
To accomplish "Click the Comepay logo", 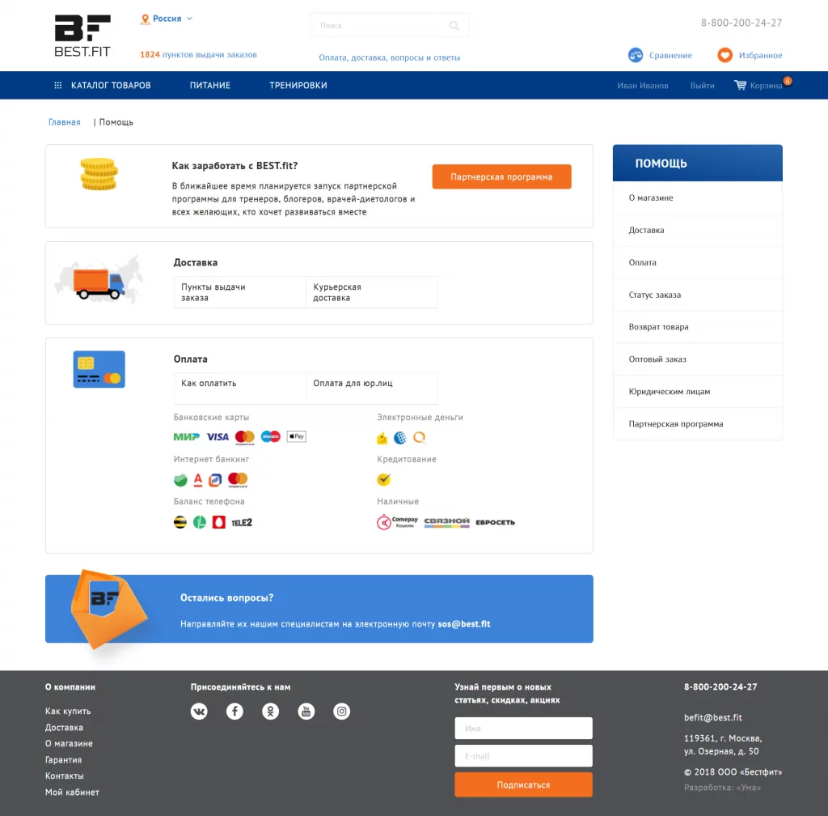I will [397, 522].
